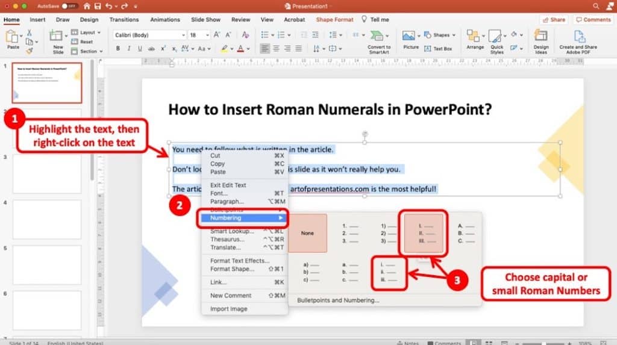Open the font size dropdown
The width and height of the screenshot is (617, 345).
tap(207, 35)
